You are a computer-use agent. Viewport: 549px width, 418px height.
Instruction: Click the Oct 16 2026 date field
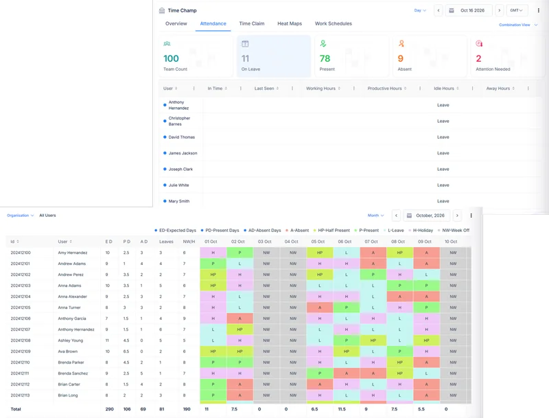point(469,10)
